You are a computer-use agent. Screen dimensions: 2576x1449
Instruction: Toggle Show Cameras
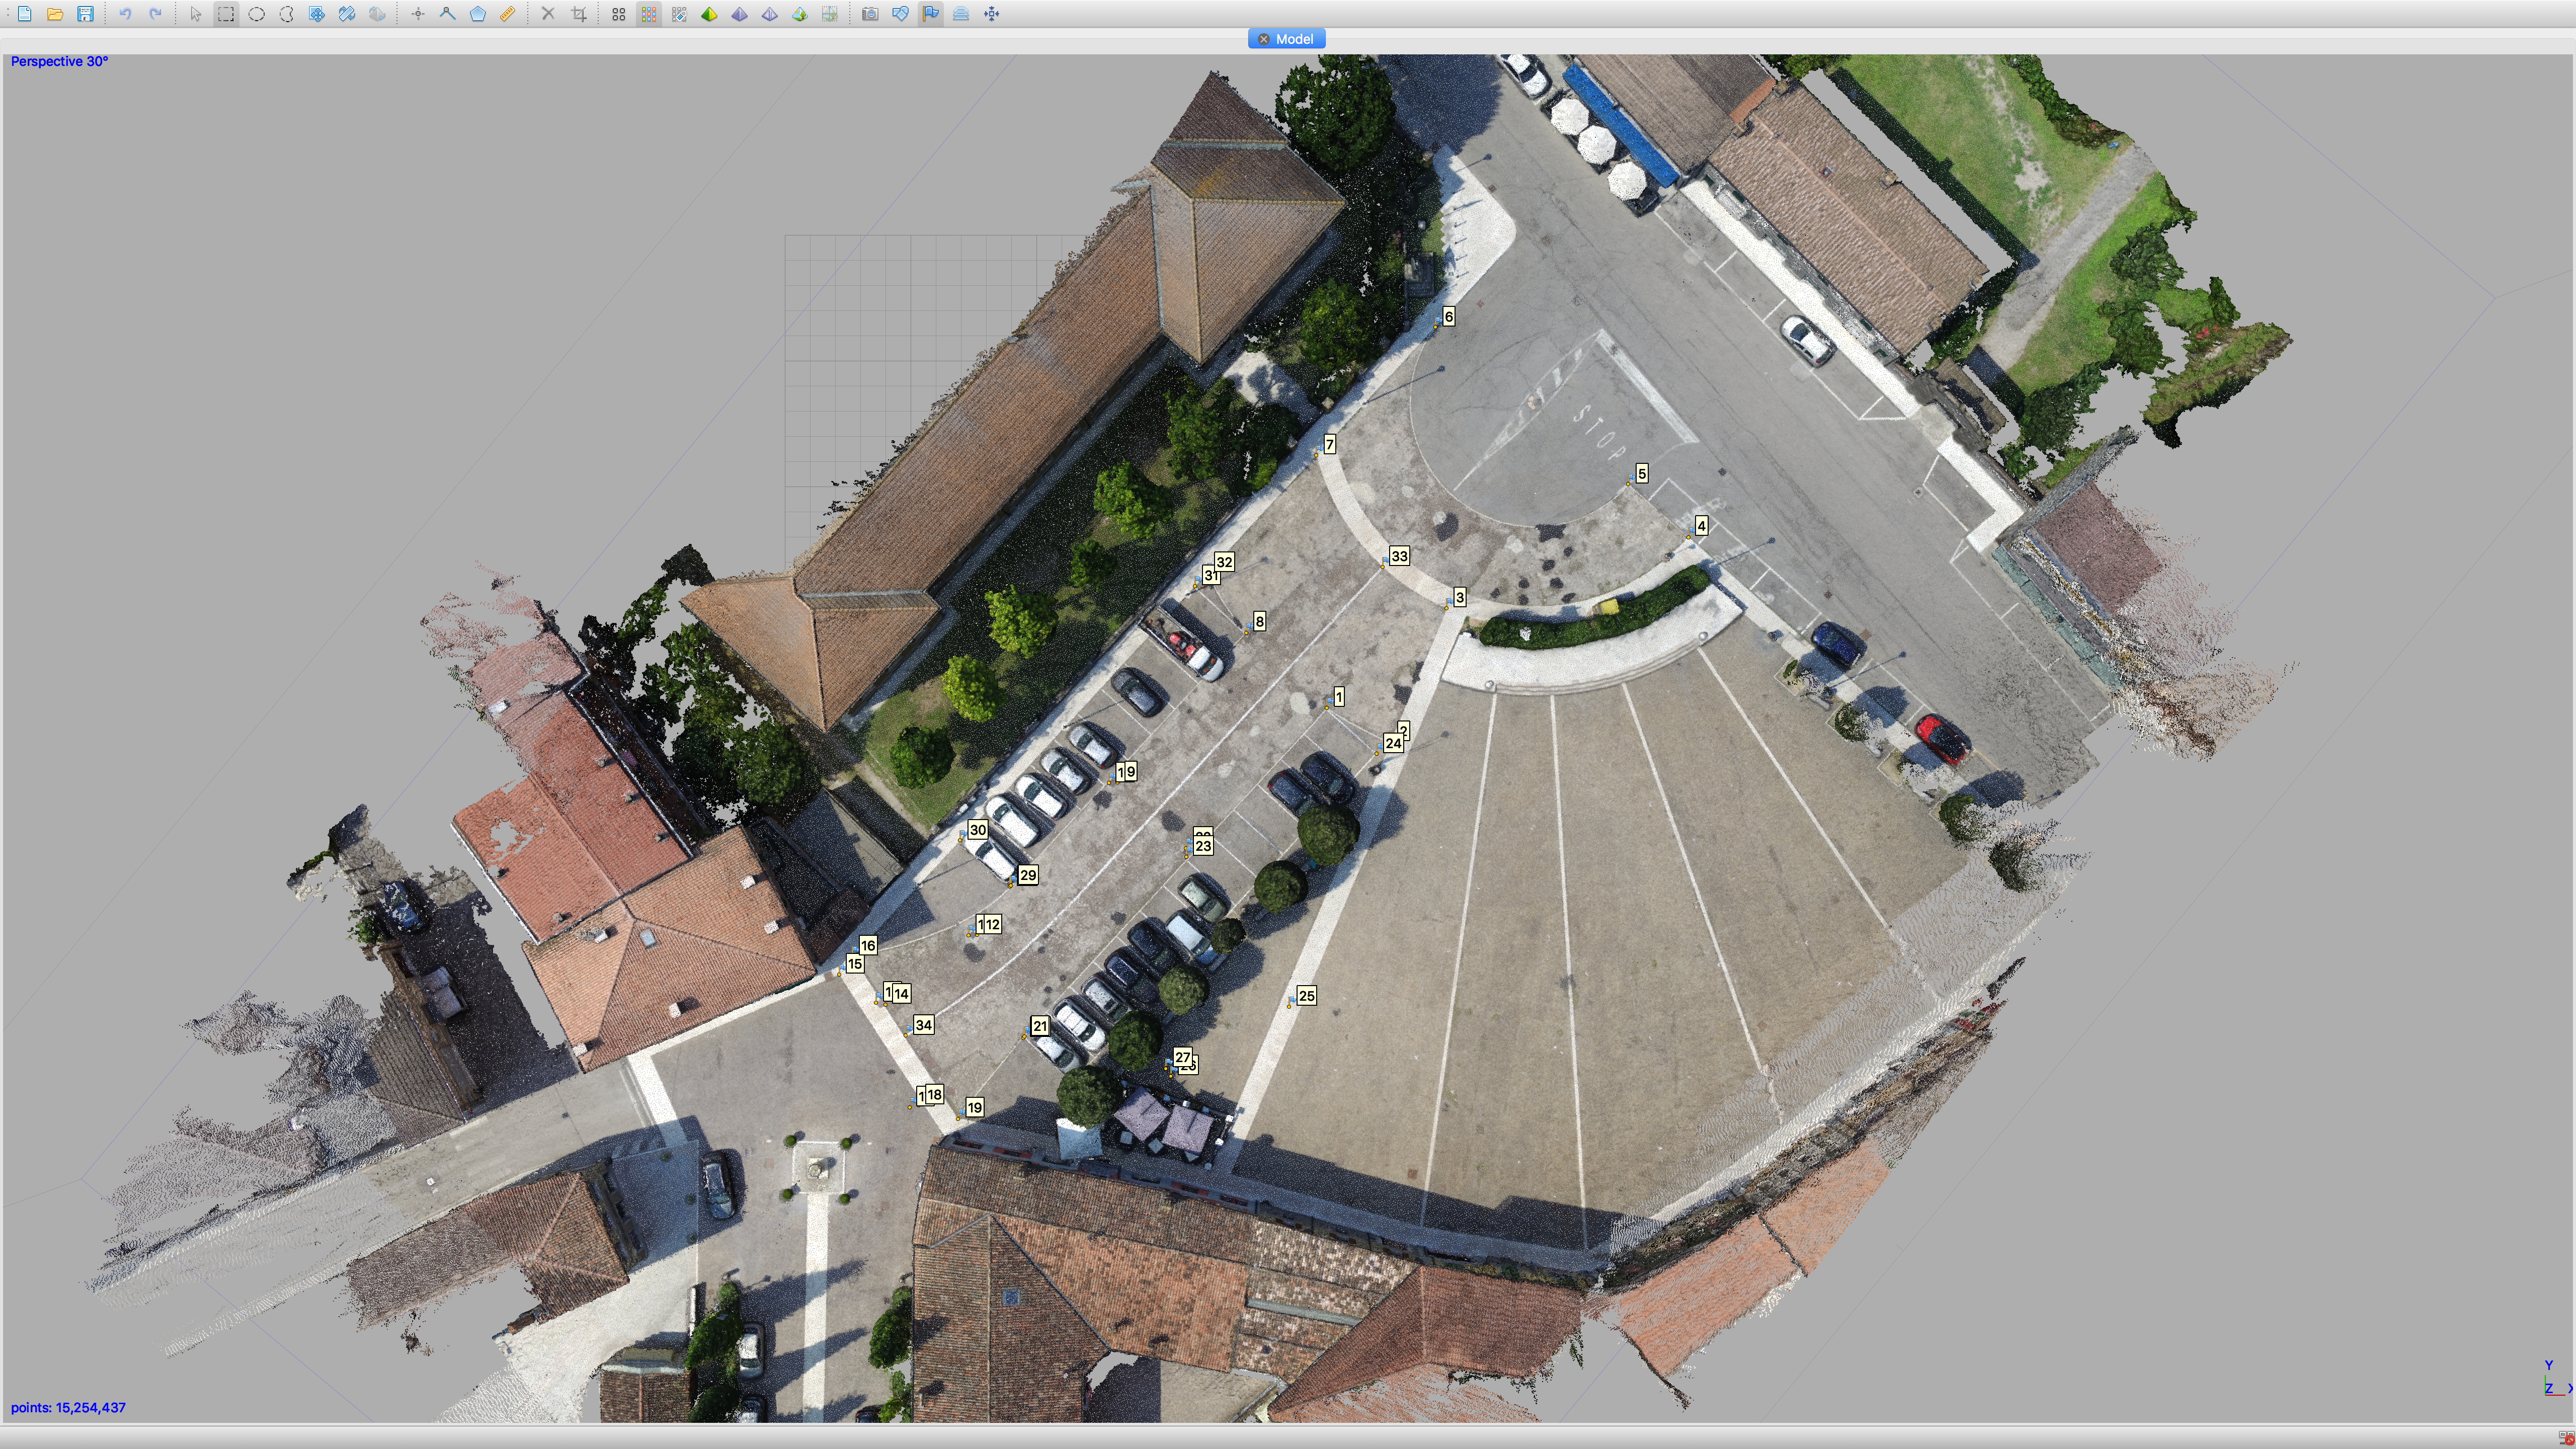[x=870, y=14]
